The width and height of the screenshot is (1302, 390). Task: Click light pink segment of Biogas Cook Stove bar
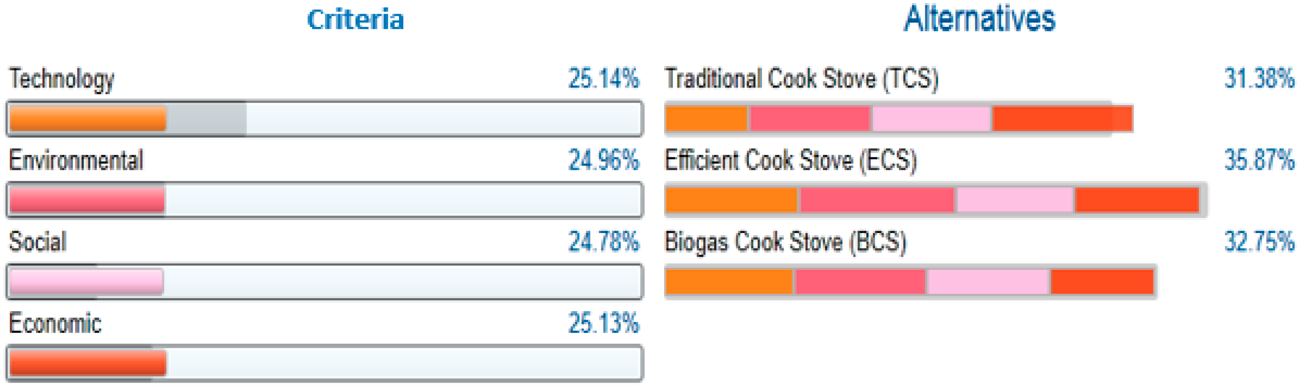(988, 281)
